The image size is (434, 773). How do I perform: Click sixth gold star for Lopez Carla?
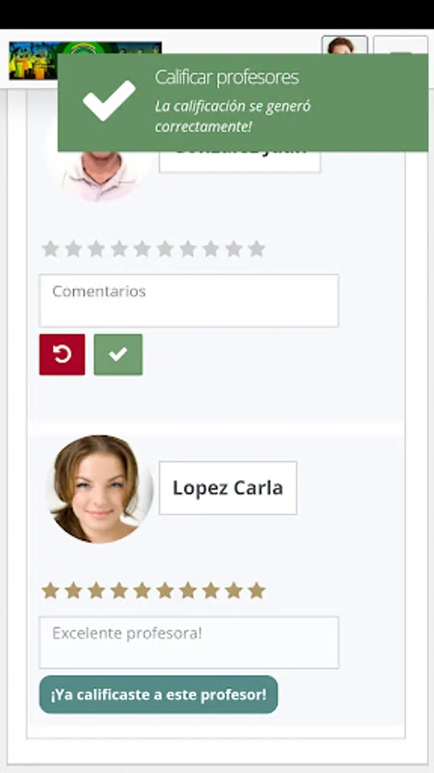tap(165, 590)
